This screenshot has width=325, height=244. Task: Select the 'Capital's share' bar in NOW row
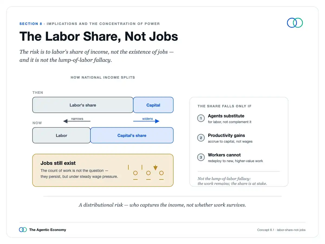pos(132,135)
